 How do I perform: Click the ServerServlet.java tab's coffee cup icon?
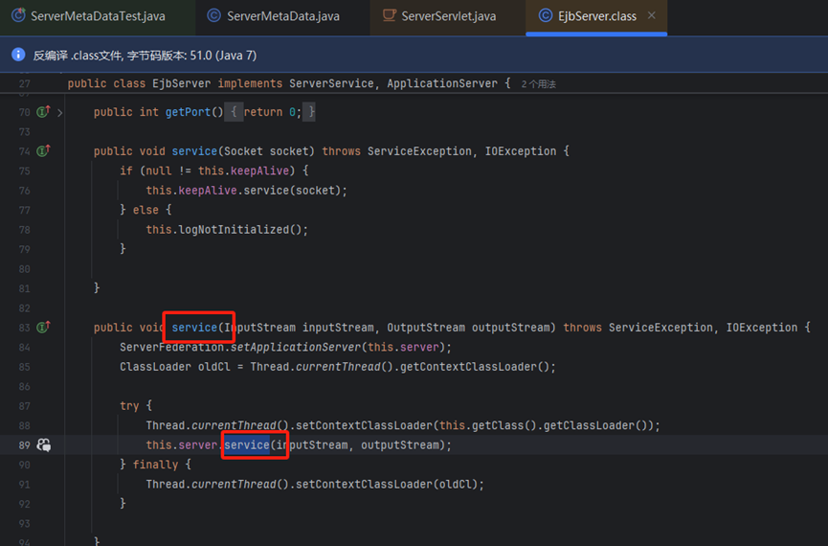point(388,16)
